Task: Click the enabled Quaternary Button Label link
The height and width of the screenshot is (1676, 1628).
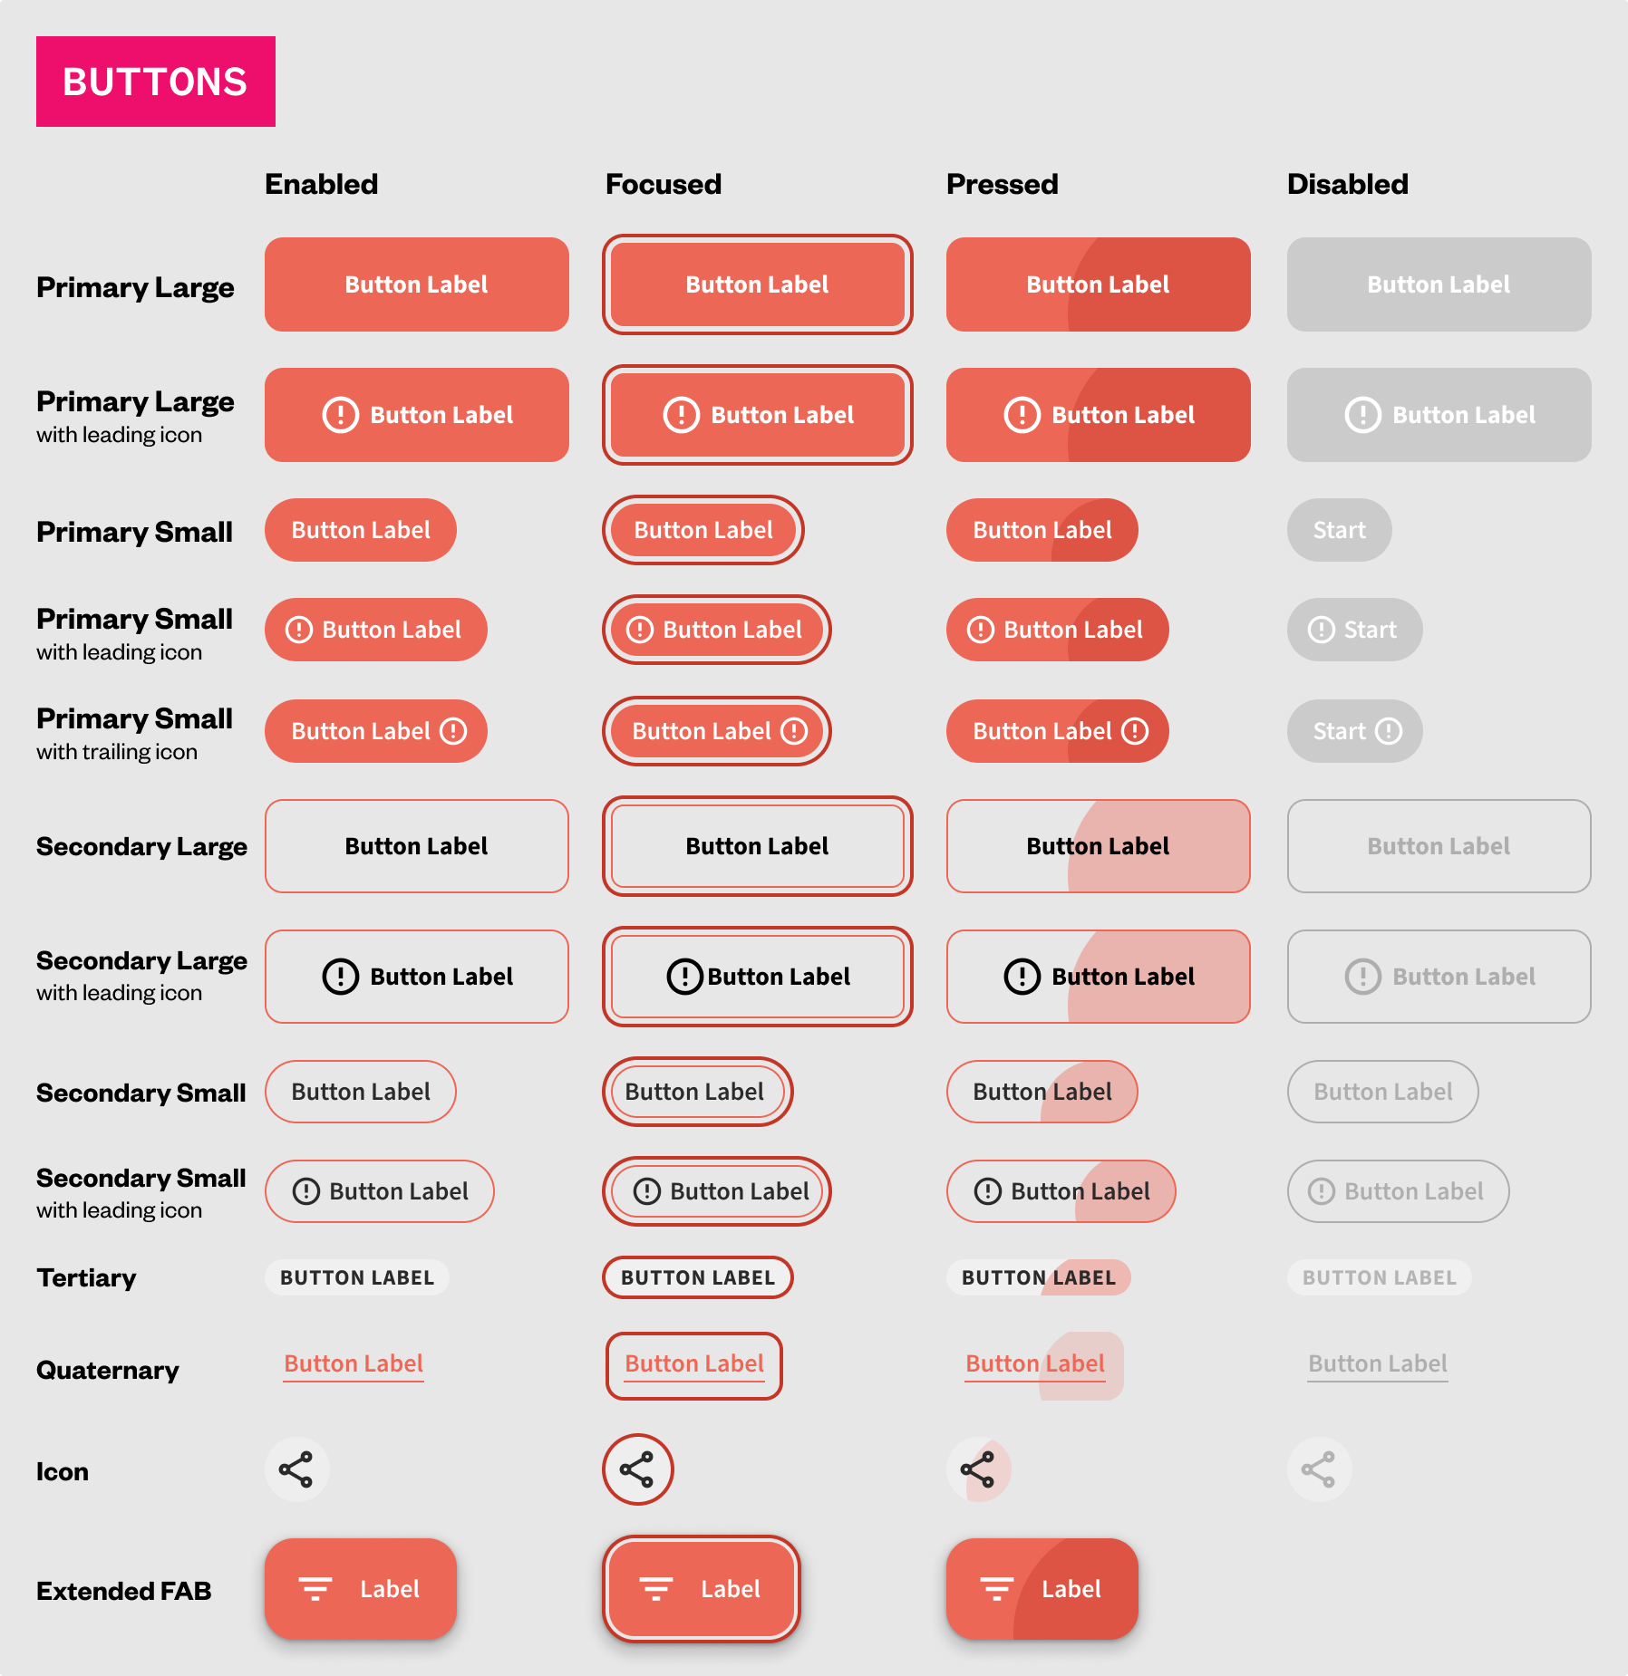Action: pyautogui.click(x=354, y=1364)
